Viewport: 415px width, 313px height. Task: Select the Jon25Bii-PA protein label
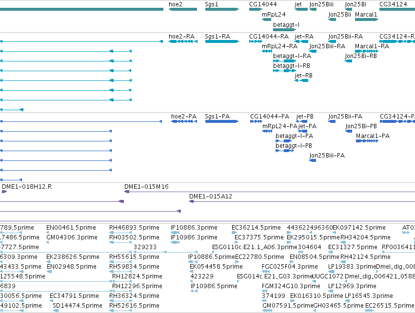345,117
